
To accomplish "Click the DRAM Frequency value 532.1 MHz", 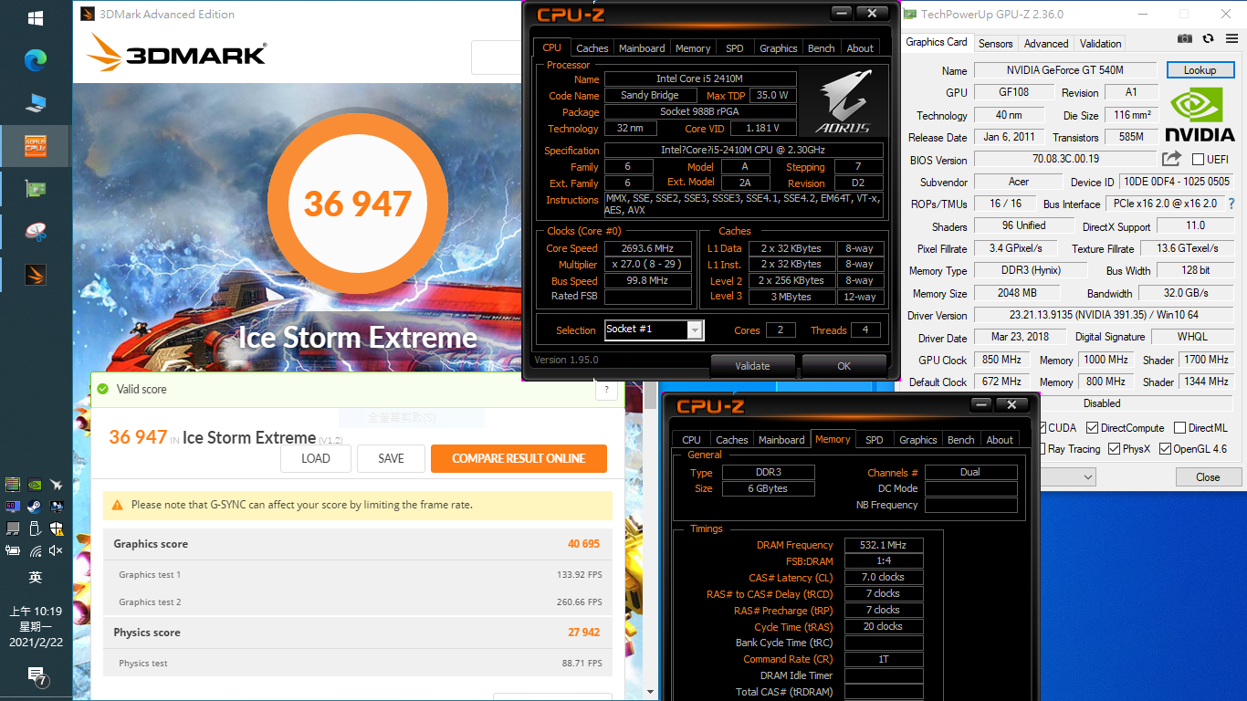I will tap(884, 545).
